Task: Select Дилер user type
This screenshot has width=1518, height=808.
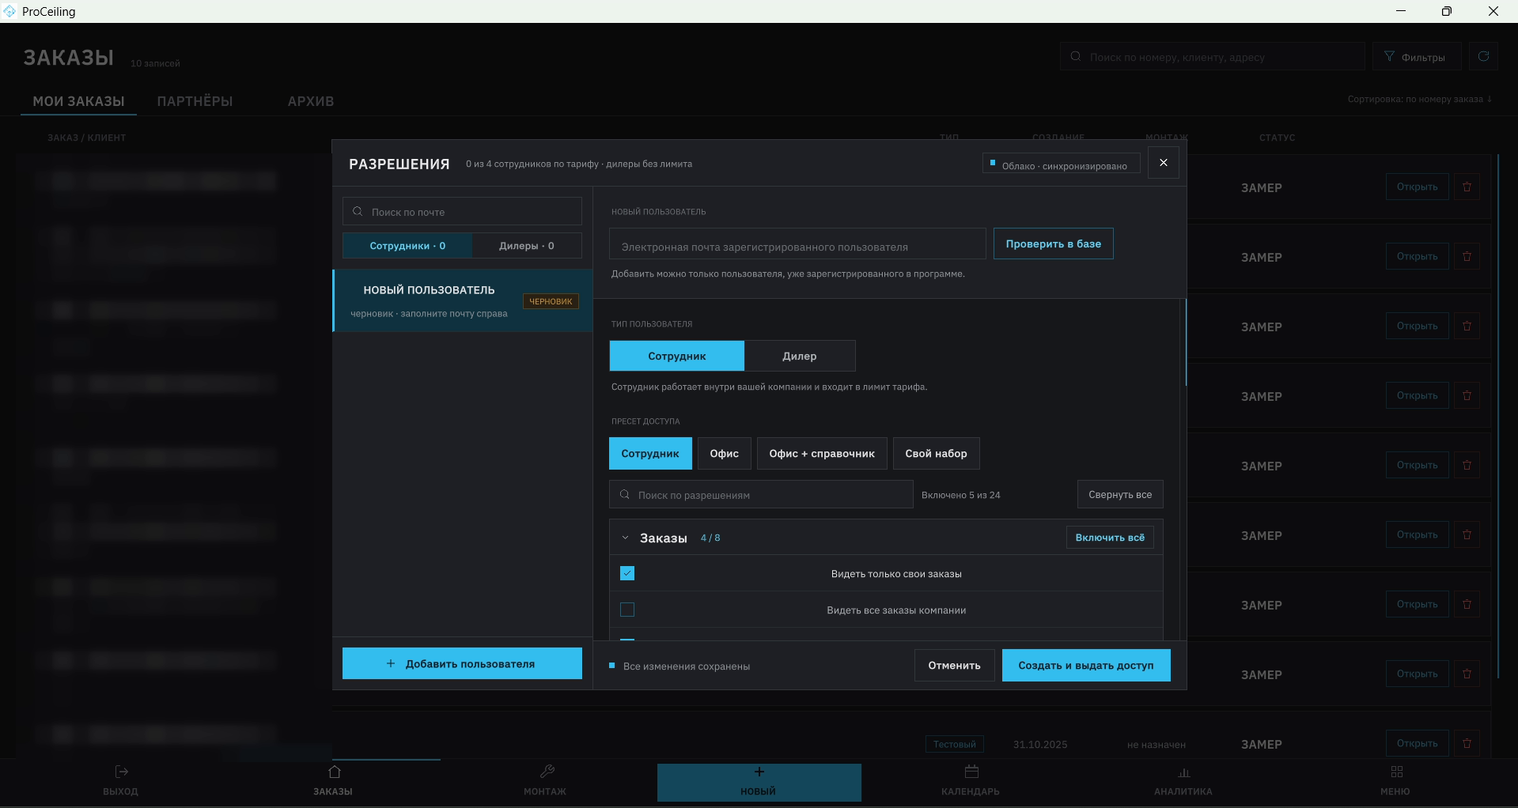Action: (800, 356)
